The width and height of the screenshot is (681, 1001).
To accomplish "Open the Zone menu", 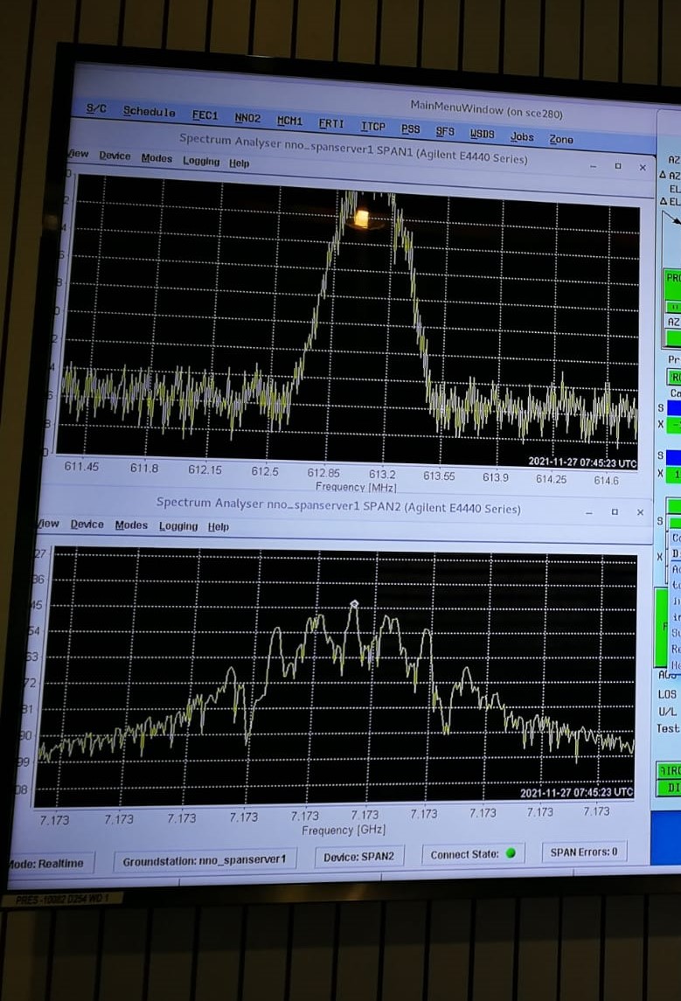I will [561, 139].
